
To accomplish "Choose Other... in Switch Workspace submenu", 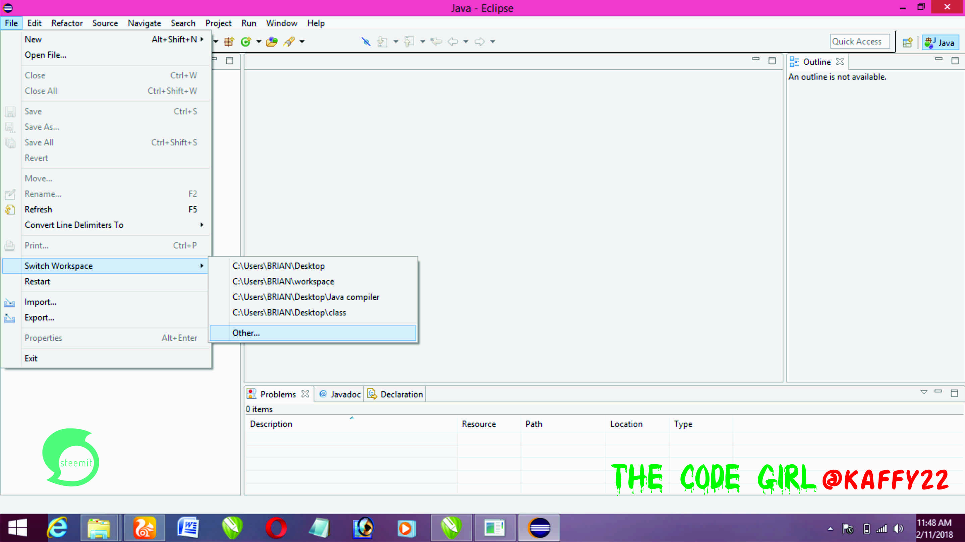I will click(x=313, y=333).
